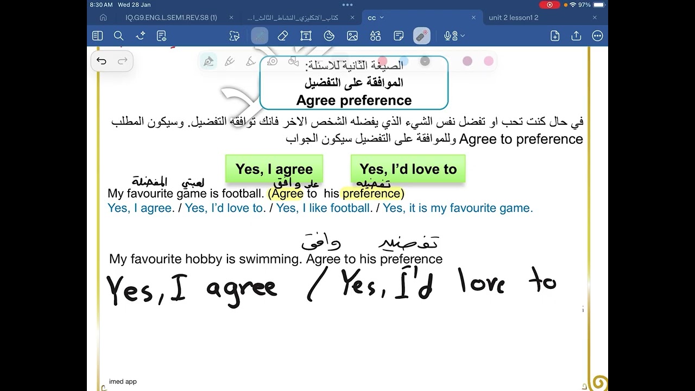
Task: Tap highlighted word preference in example
Action: point(371,193)
